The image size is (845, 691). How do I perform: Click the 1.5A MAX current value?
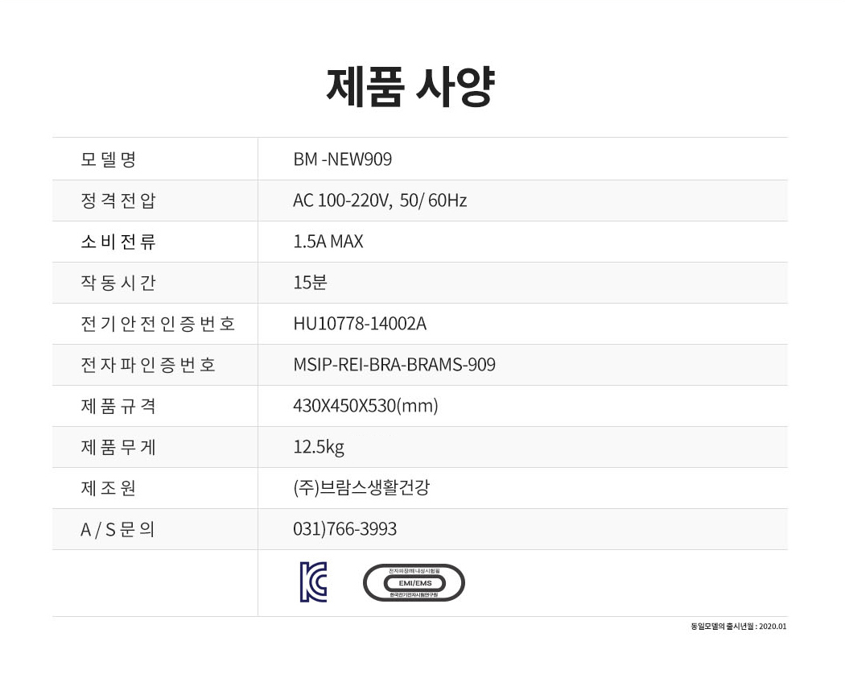tap(328, 241)
